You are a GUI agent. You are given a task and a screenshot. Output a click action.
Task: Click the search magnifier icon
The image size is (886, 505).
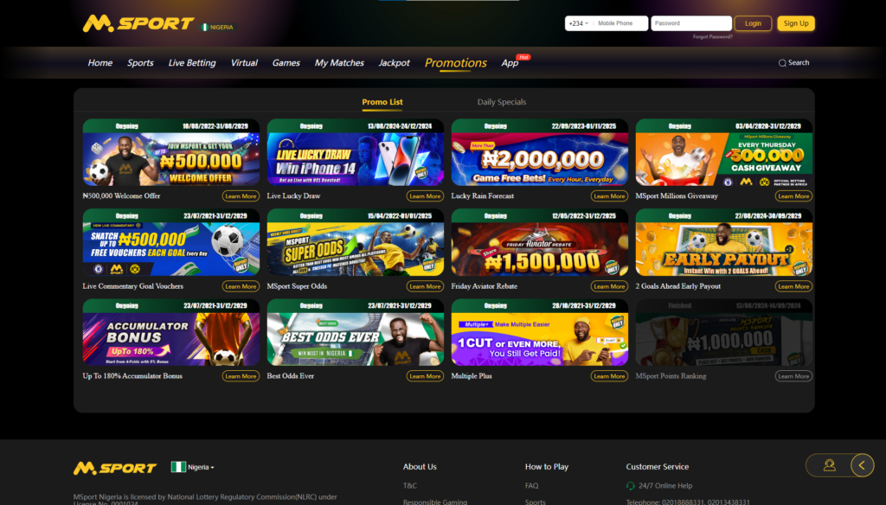click(782, 63)
